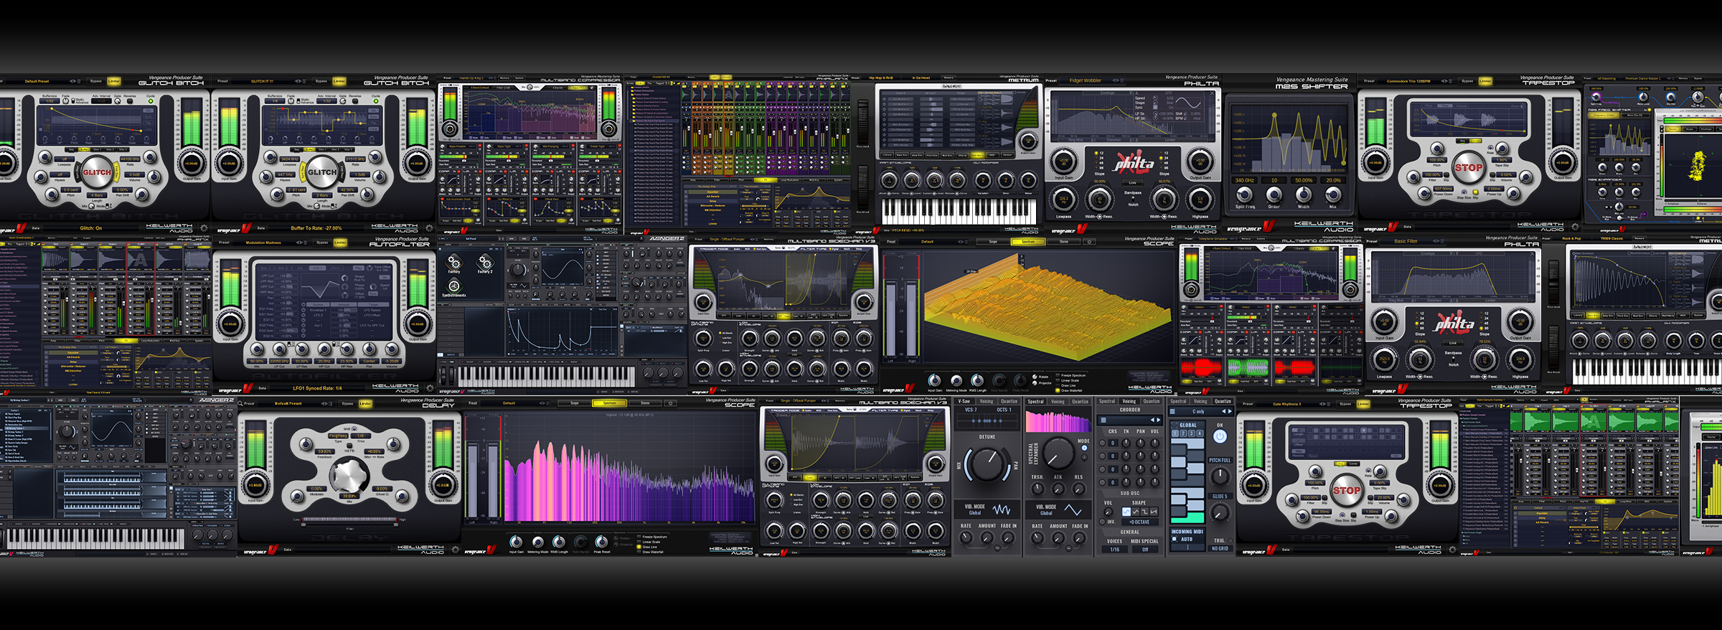1722x630 pixels.
Task: Open the Voicing tab beside the V-Saw tab
Action: [x=987, y=401]
